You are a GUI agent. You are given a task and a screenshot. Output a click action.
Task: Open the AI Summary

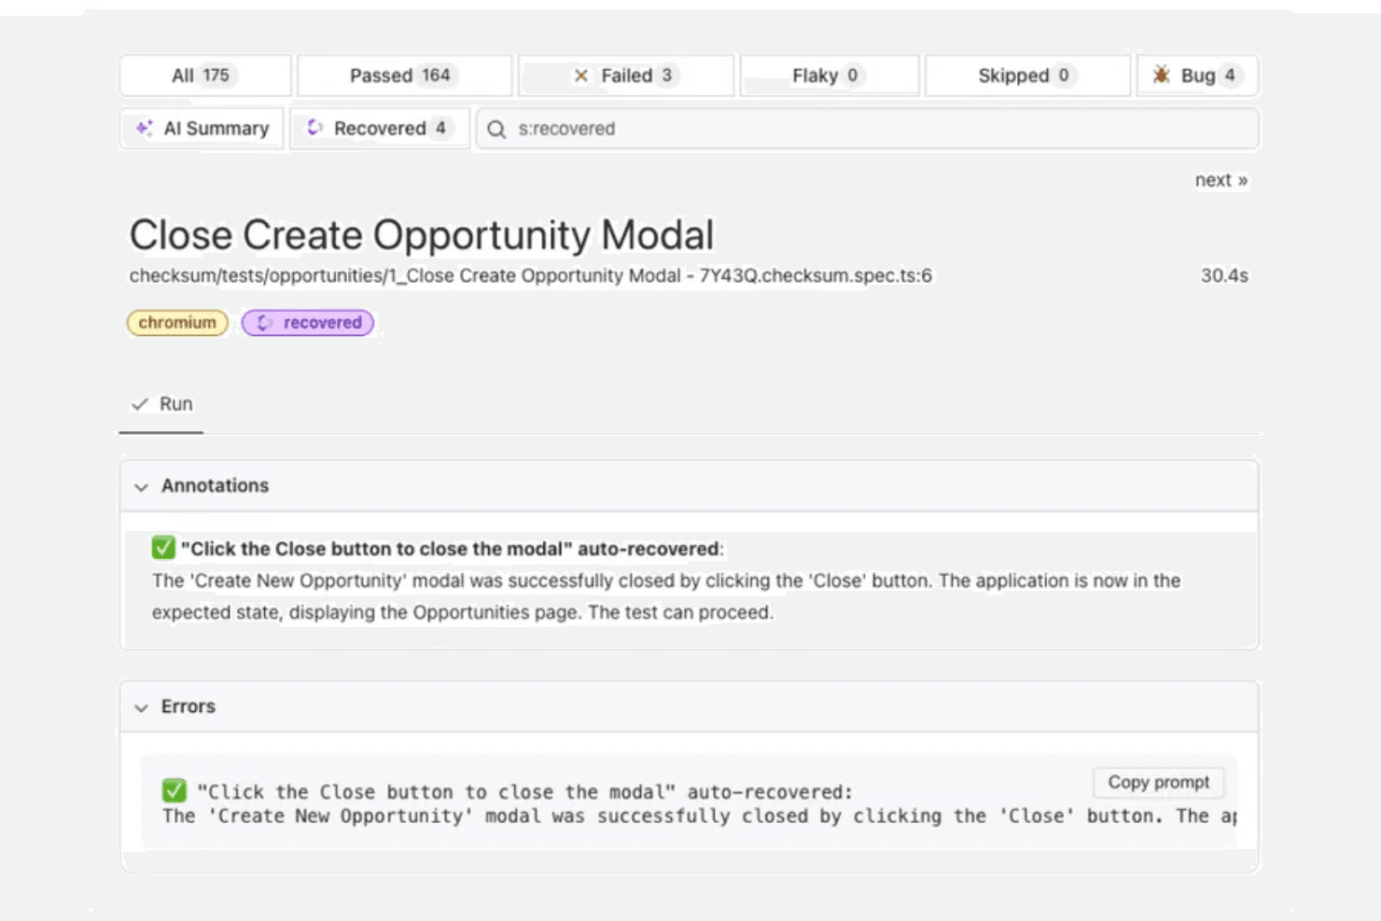pos(202,129)
